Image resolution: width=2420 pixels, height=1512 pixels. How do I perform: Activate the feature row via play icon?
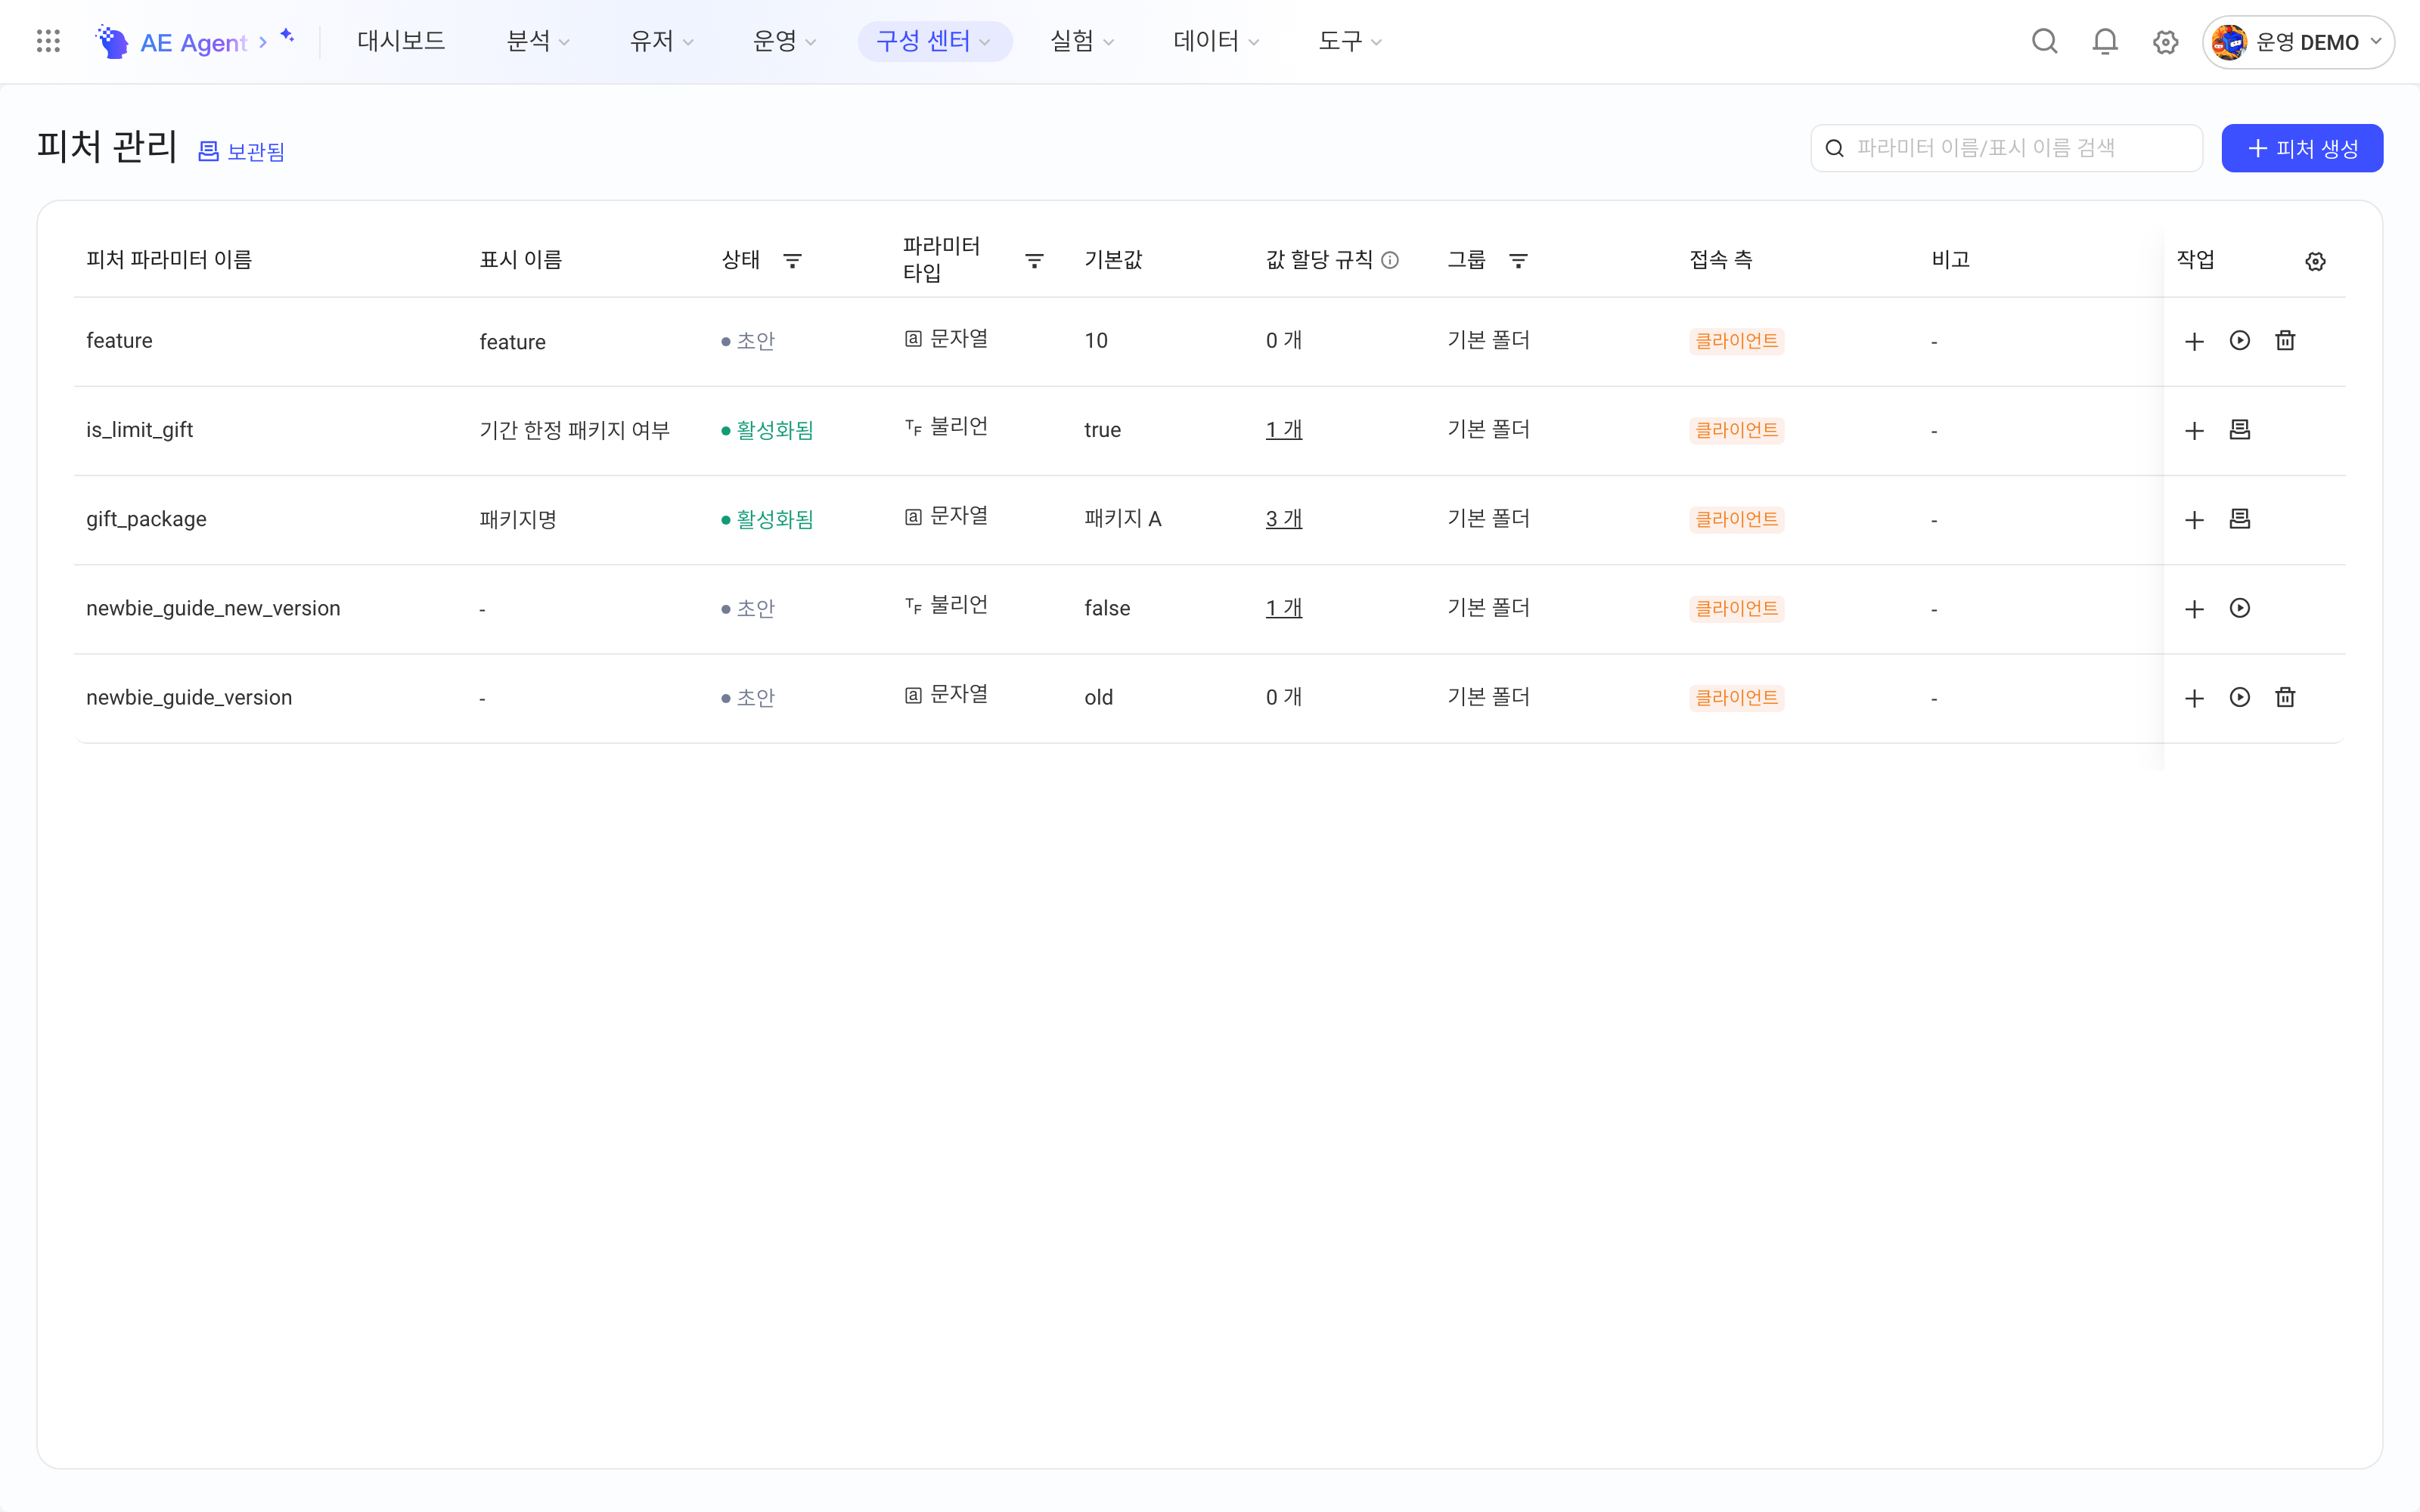pyautogui.click(x=2240, y=340)
